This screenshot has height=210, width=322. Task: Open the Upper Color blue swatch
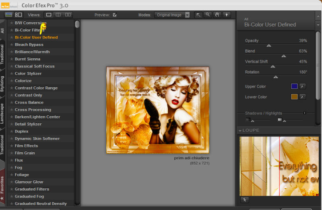(294, 86)
